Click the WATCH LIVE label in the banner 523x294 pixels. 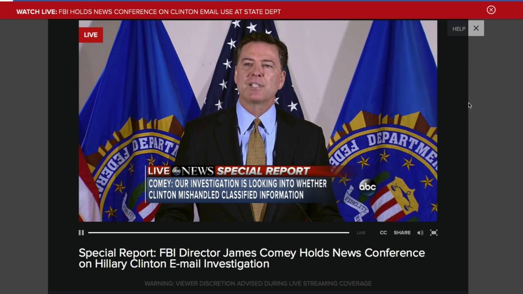tap(36, 12)
